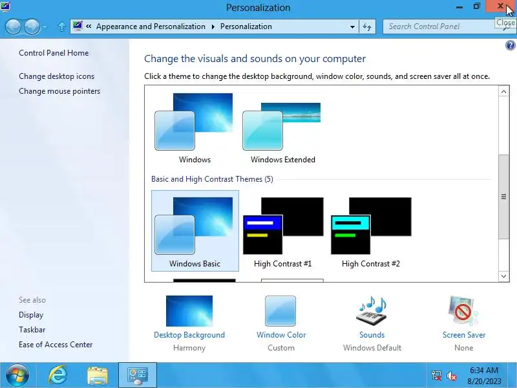This screenshot has width=517, height=388.
Task: Click the Desktop Background text link
Action: (189, 335)
